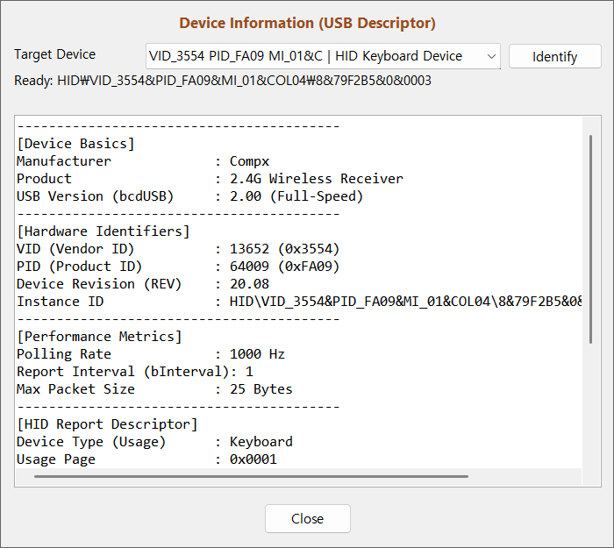Viewport: 614px width, 548px height.
Task: Click the 'Ready: HID' status line
Action: (223, 81)
